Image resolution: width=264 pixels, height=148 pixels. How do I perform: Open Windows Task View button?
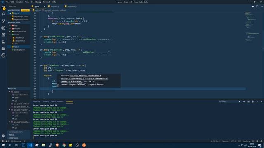pos(16,145)
